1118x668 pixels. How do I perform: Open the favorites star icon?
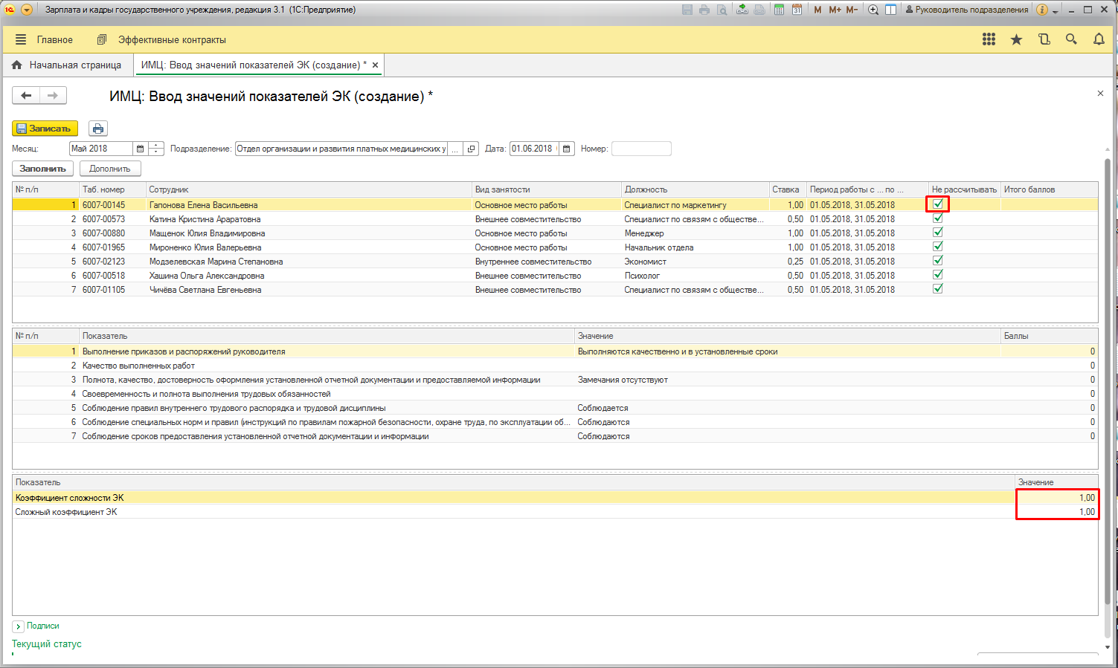[1016, 39]
